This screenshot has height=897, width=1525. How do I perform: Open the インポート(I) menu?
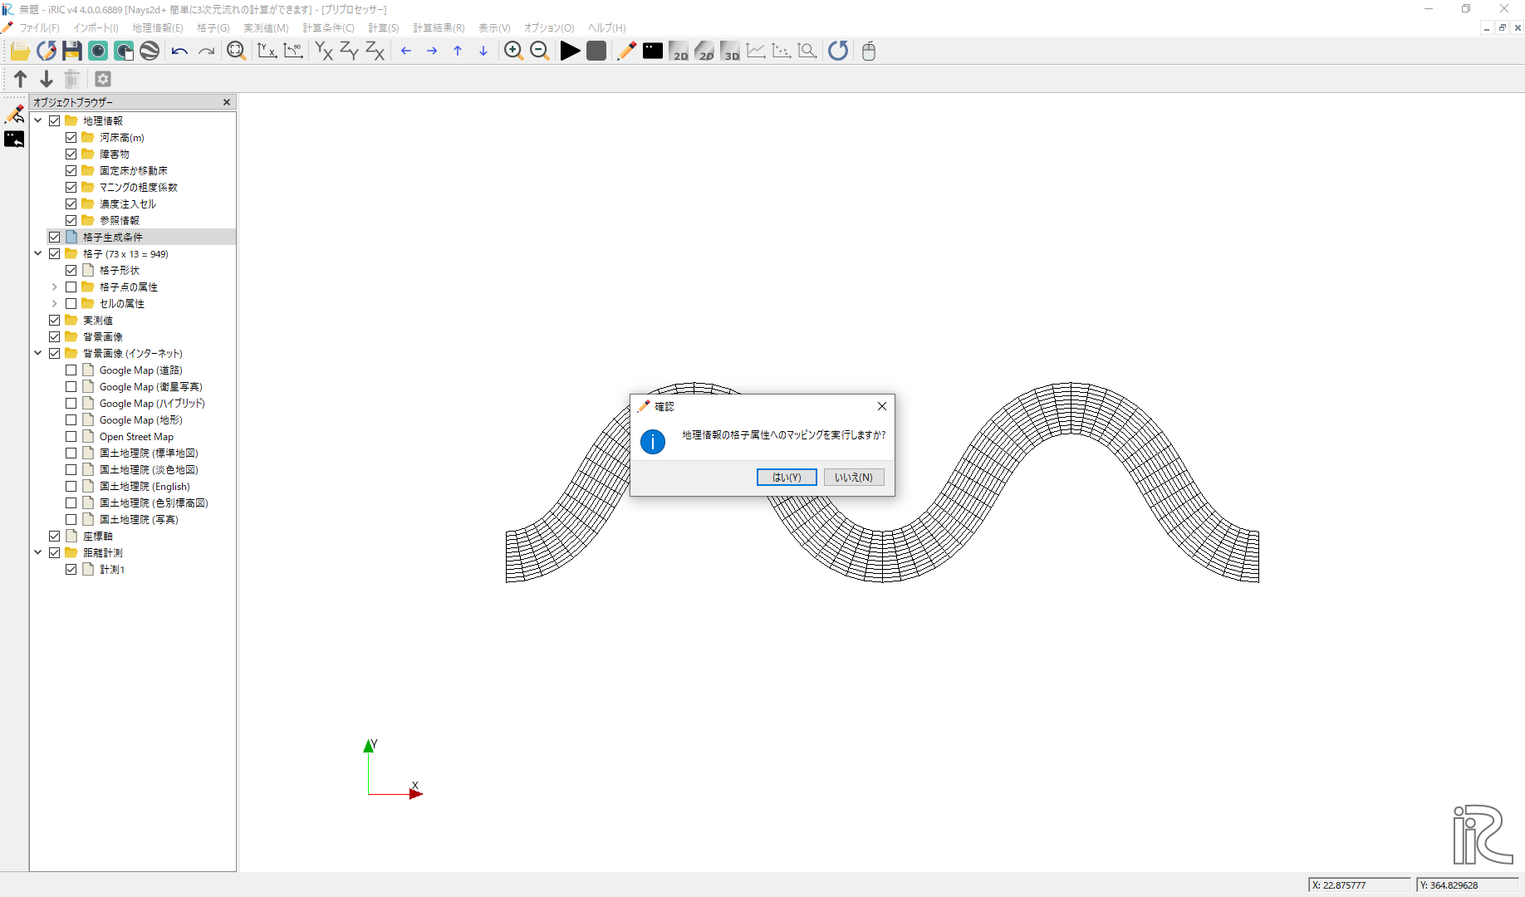[96, 27]
